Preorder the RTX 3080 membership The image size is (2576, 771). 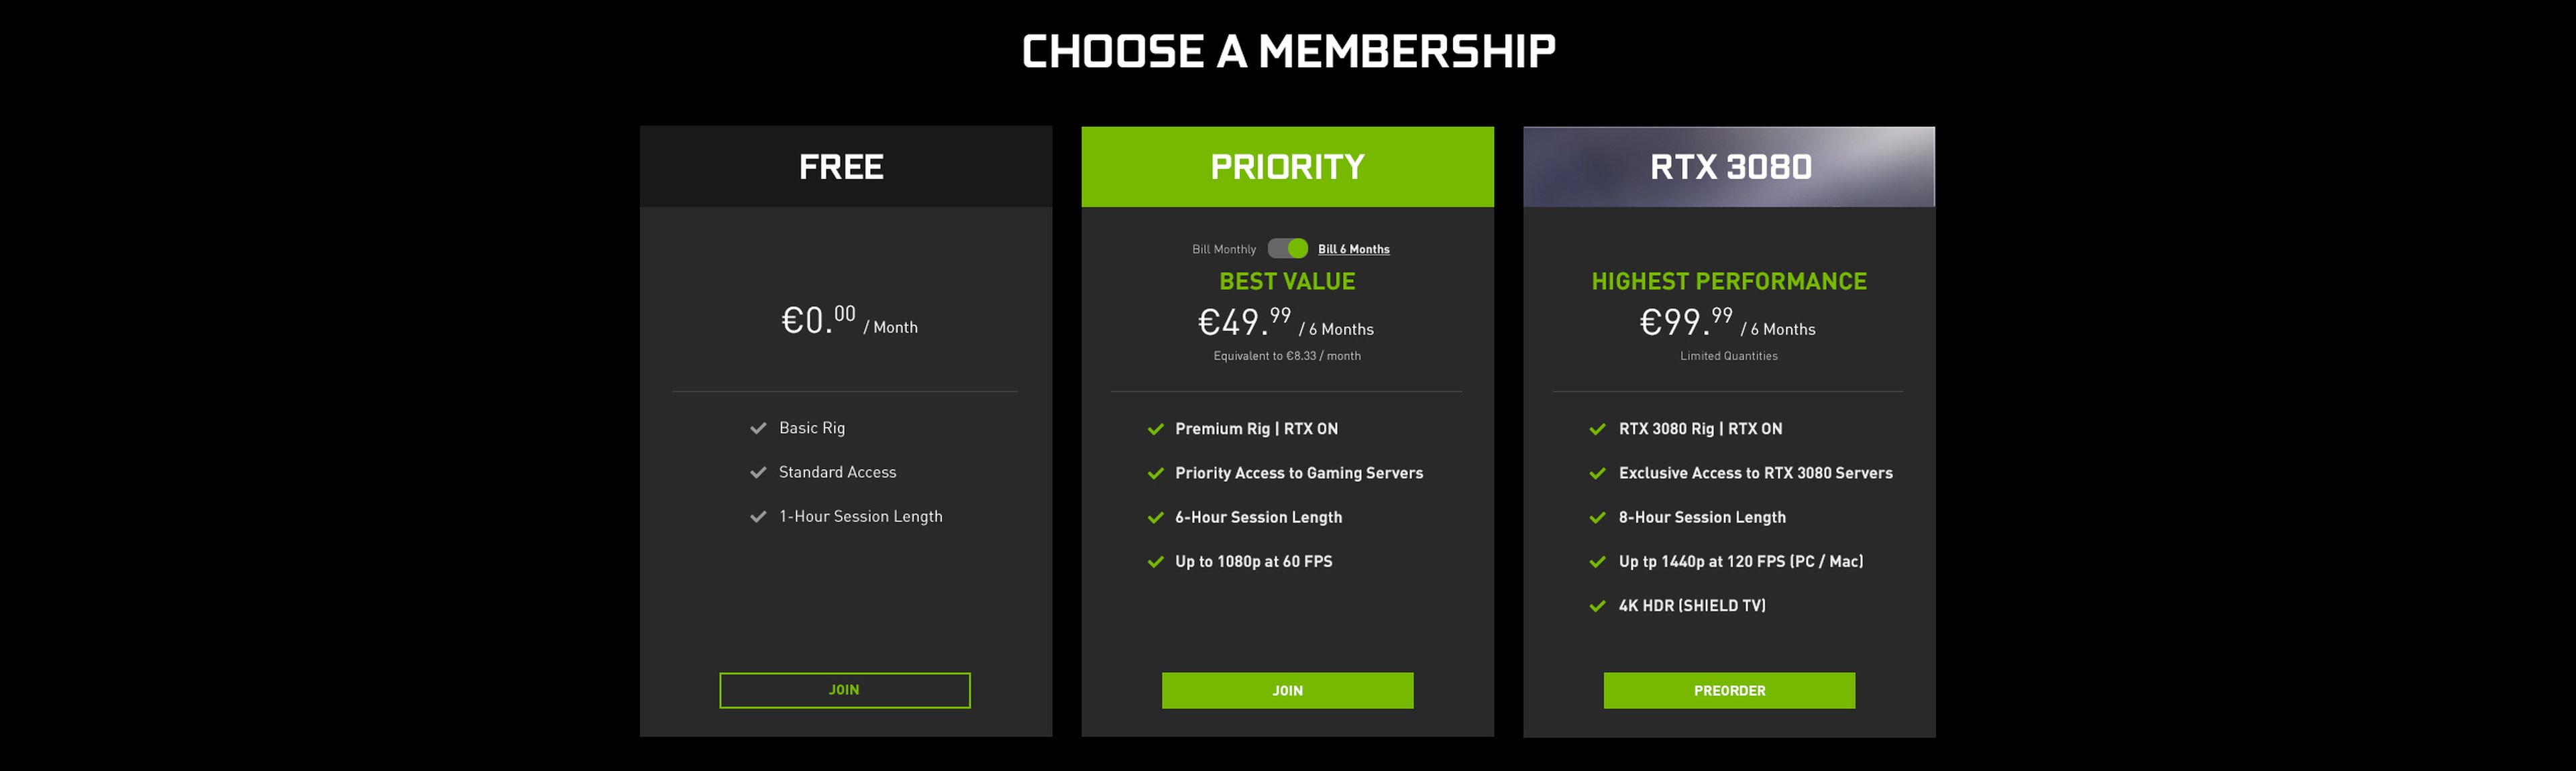point(1729,690)
